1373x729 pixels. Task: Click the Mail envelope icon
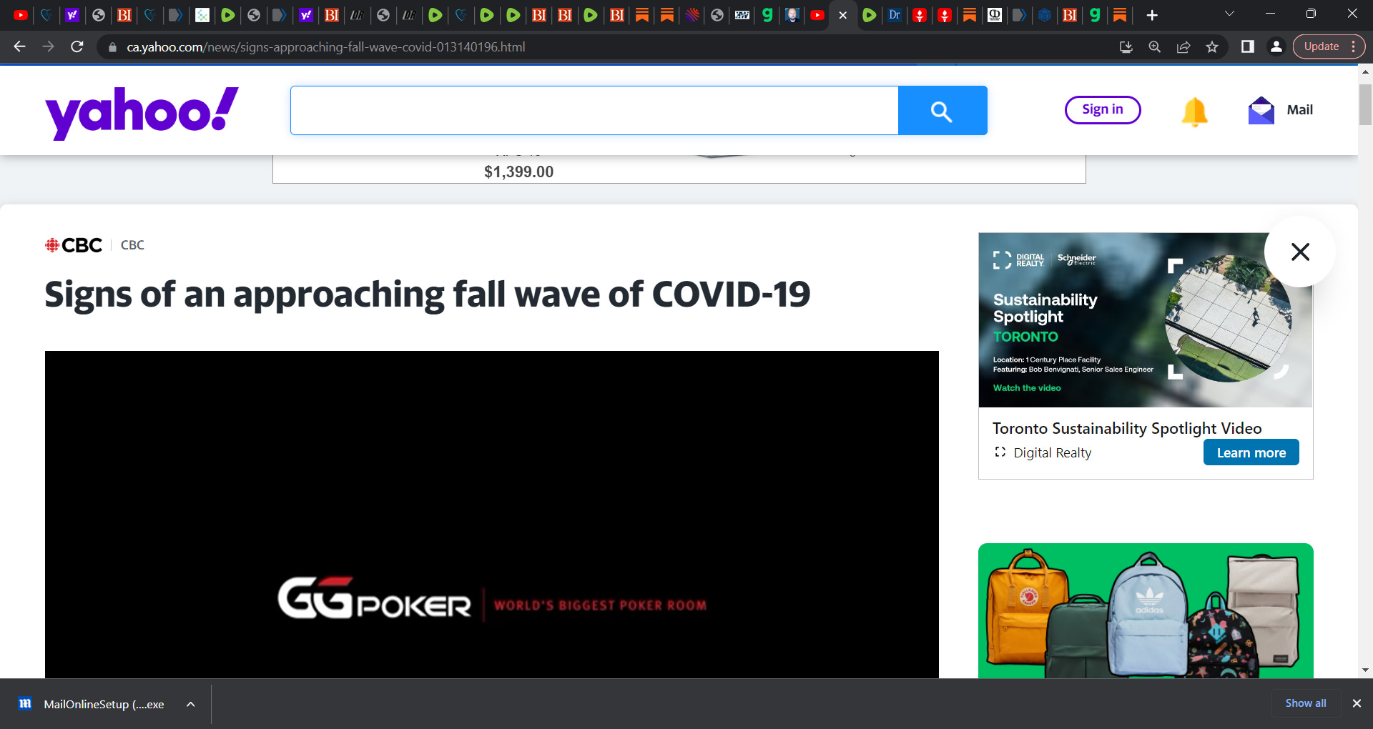click(1261, 110)
